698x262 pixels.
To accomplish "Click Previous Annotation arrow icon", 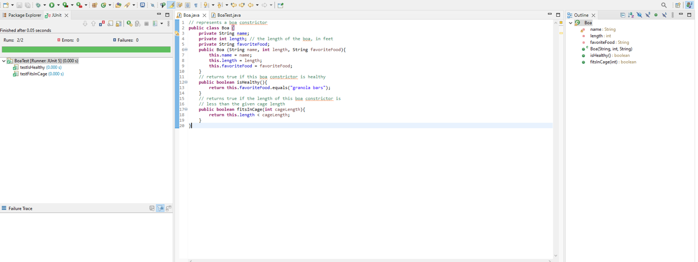I will coord(220,5).
